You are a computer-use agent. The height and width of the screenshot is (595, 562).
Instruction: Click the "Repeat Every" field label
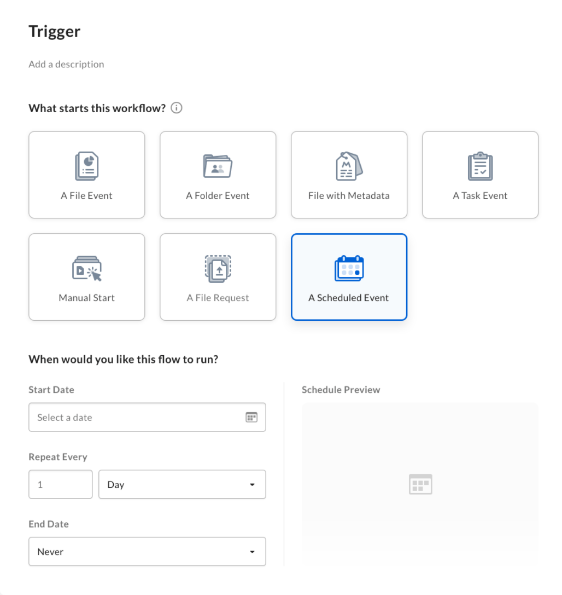pyautogui.click(x=58, y=457)
